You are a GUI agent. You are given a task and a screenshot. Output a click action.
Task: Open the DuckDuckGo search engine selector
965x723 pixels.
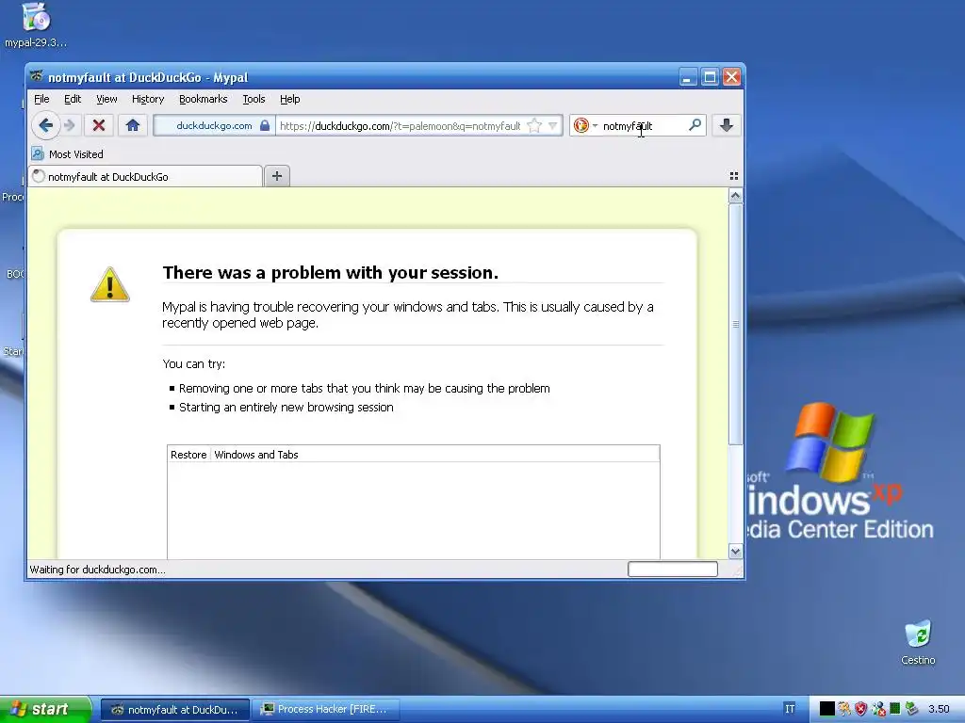pos(585,125)
